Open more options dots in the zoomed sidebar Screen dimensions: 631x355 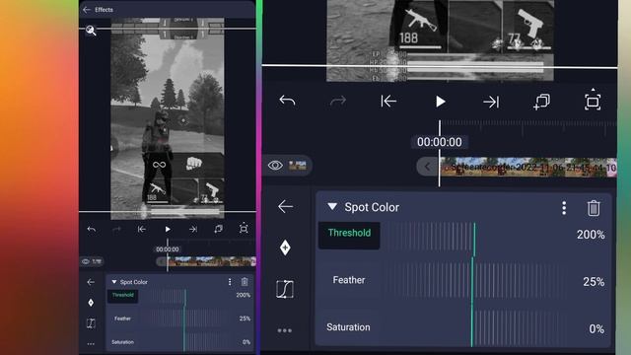click(x=285, y=331)
